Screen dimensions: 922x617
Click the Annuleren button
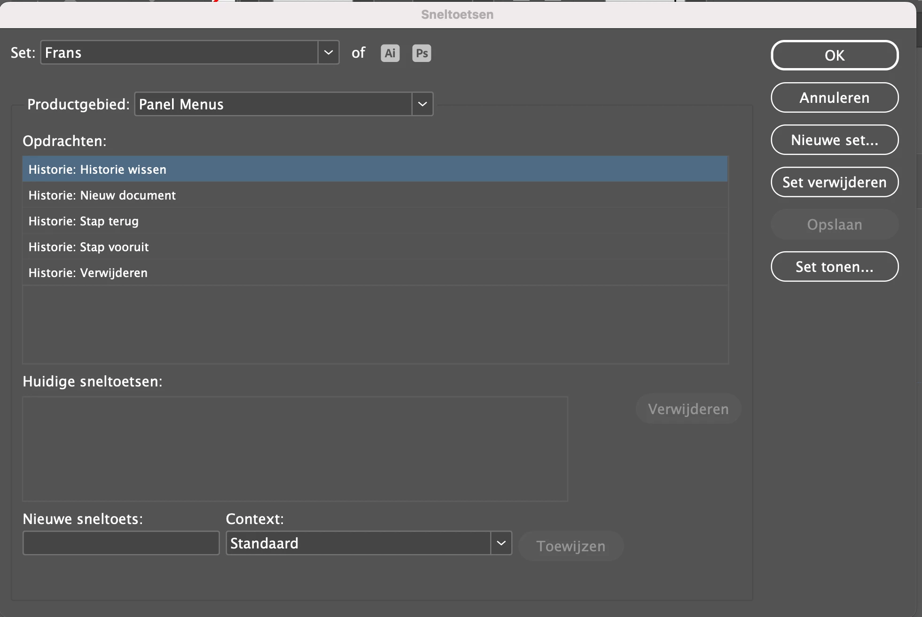coord(834,98)
